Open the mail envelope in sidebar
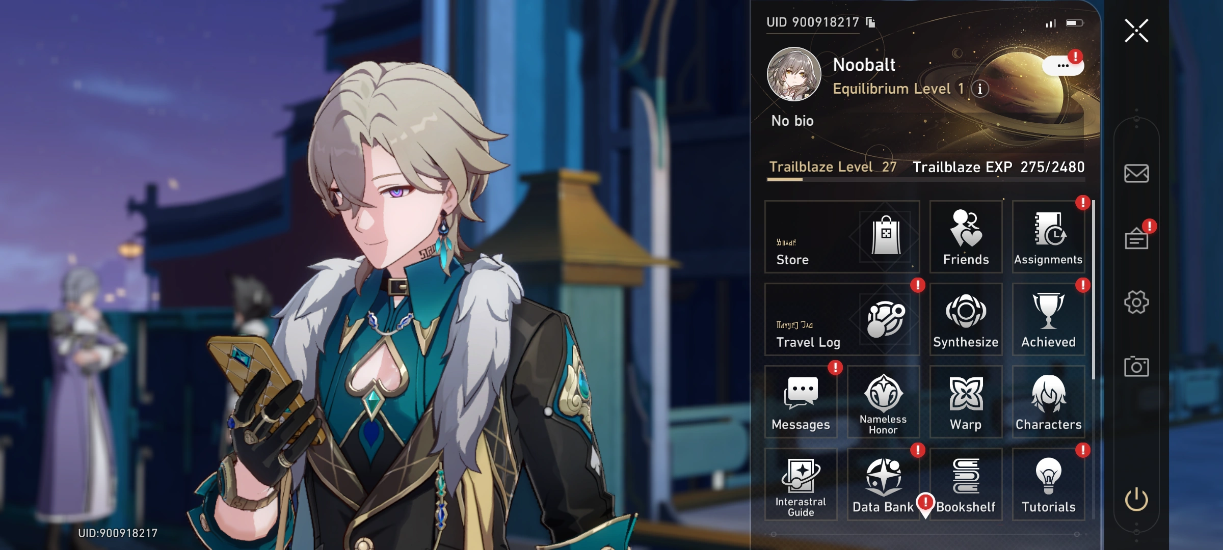This screenshot has width=1223, height=550. 1136,173
